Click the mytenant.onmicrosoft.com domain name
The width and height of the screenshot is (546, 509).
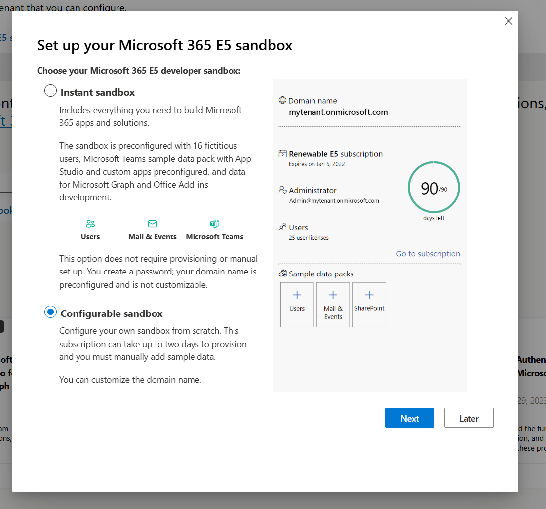point(338,112)
